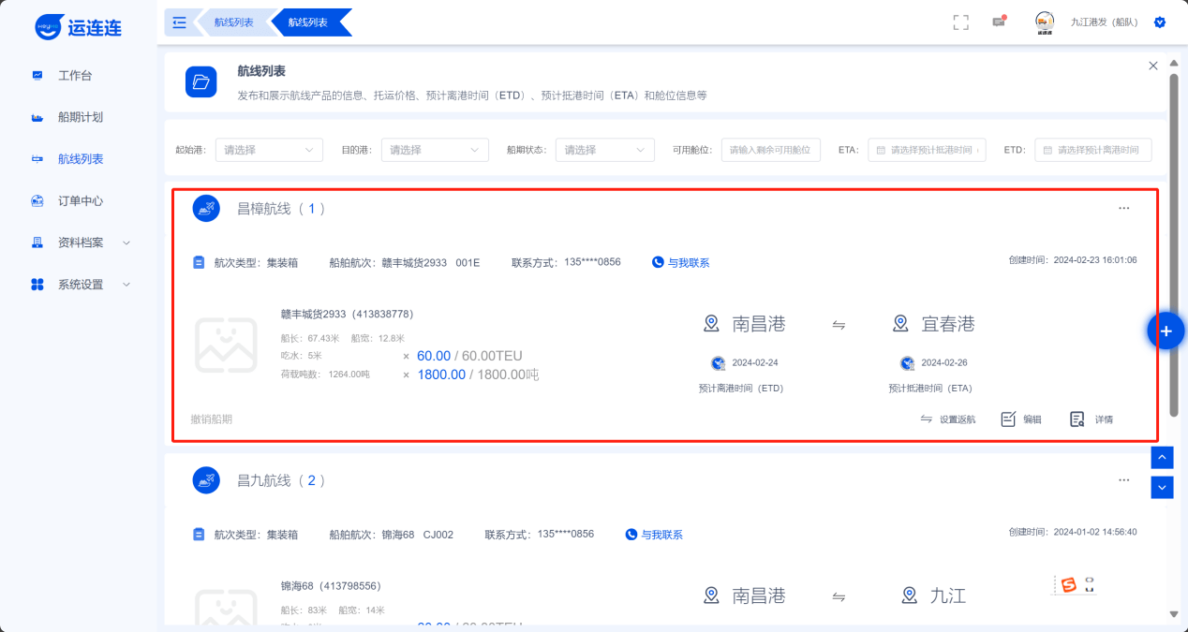Open the 起始港 origin port dropdown
The width and height of the screenshot is (1188, 632).
tap(269, 150)
